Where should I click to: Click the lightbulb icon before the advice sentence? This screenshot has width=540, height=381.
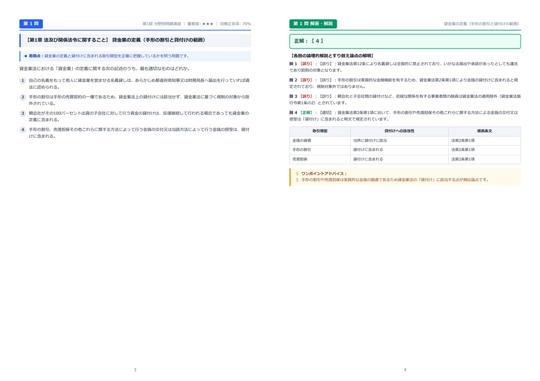297,179
